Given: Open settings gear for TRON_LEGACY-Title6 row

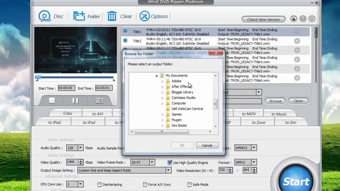Looking at the screenshot, I should click(297, 78).
